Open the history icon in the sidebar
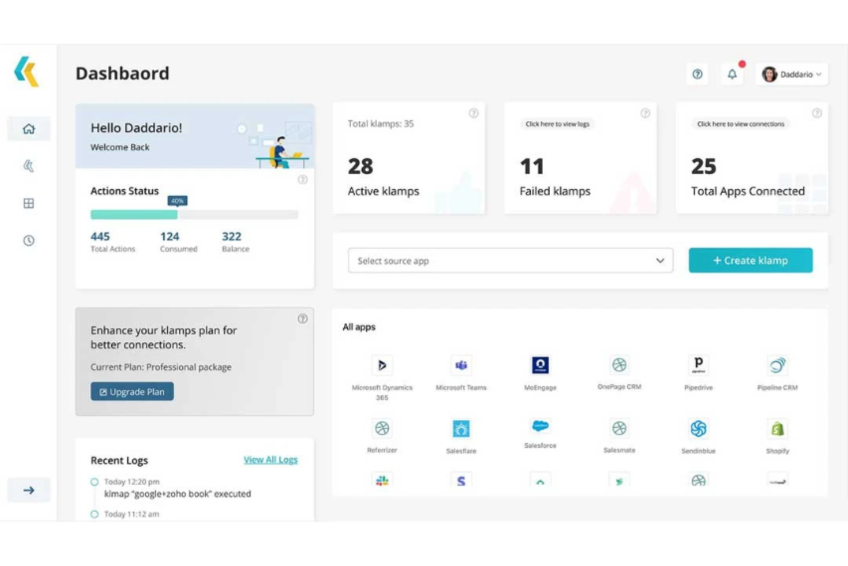 pyautogui.click(x=28, y=241)
